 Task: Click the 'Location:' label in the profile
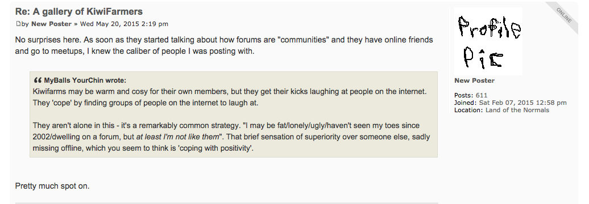pos(468,110)
